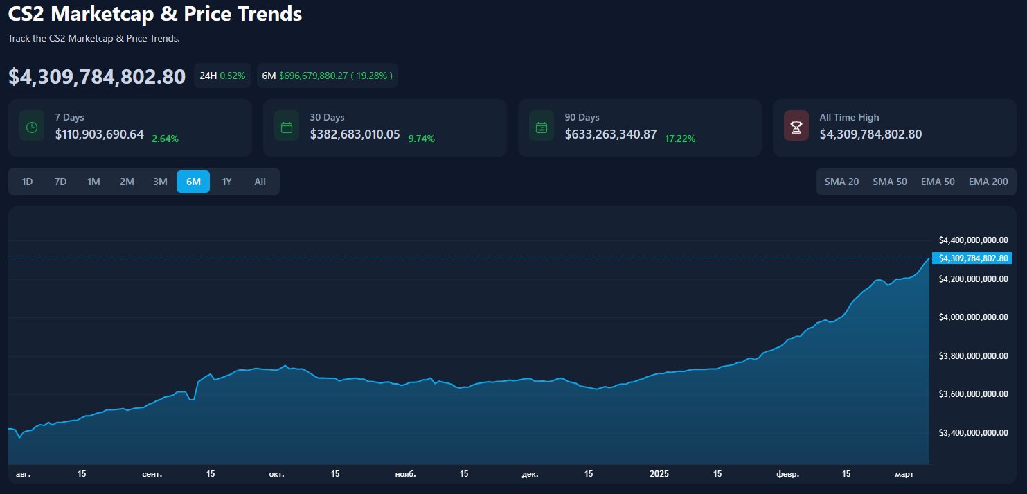
Task: Click the 90 Days card title
Action: pos(582,117)
